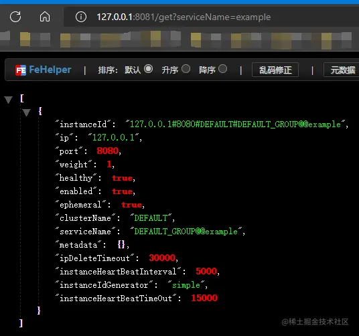Click the instanceIdGenerator value simple
Image resolution: width=359 pixels, height=336 pixels.
(186, 284)
